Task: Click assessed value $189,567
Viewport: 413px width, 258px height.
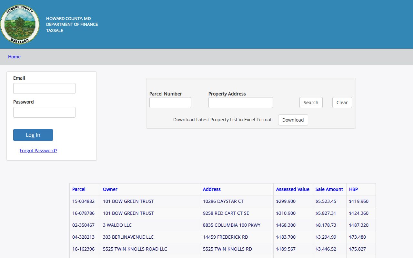Action: pos(286,249)
